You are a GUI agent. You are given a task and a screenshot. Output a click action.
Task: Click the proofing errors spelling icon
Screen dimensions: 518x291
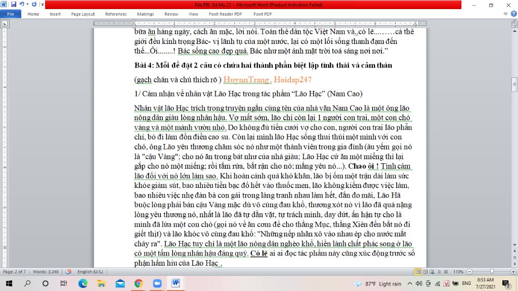[68, 272]
